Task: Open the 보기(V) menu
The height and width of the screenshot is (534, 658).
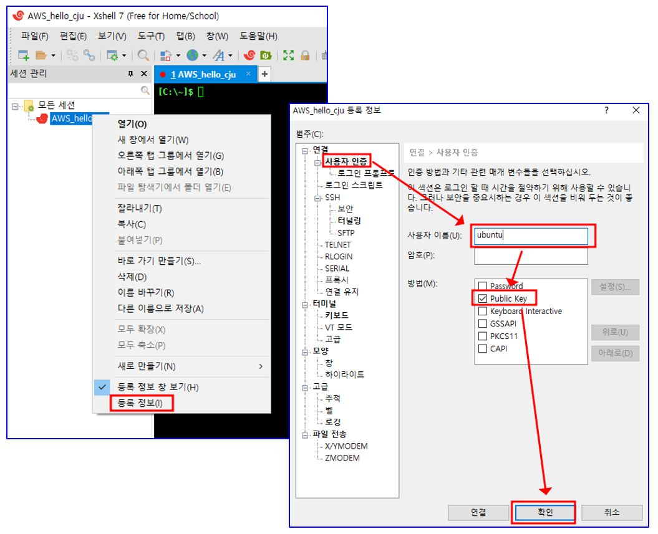Action: pos(112,37)
